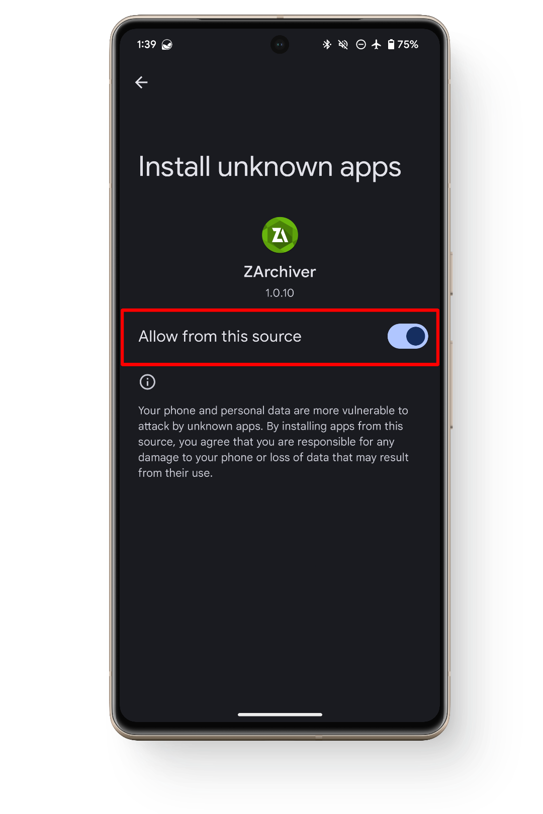The height and width of the screenshot is (814, 543).
Task: Tap the info circle icon
Action: pos(147,382)
